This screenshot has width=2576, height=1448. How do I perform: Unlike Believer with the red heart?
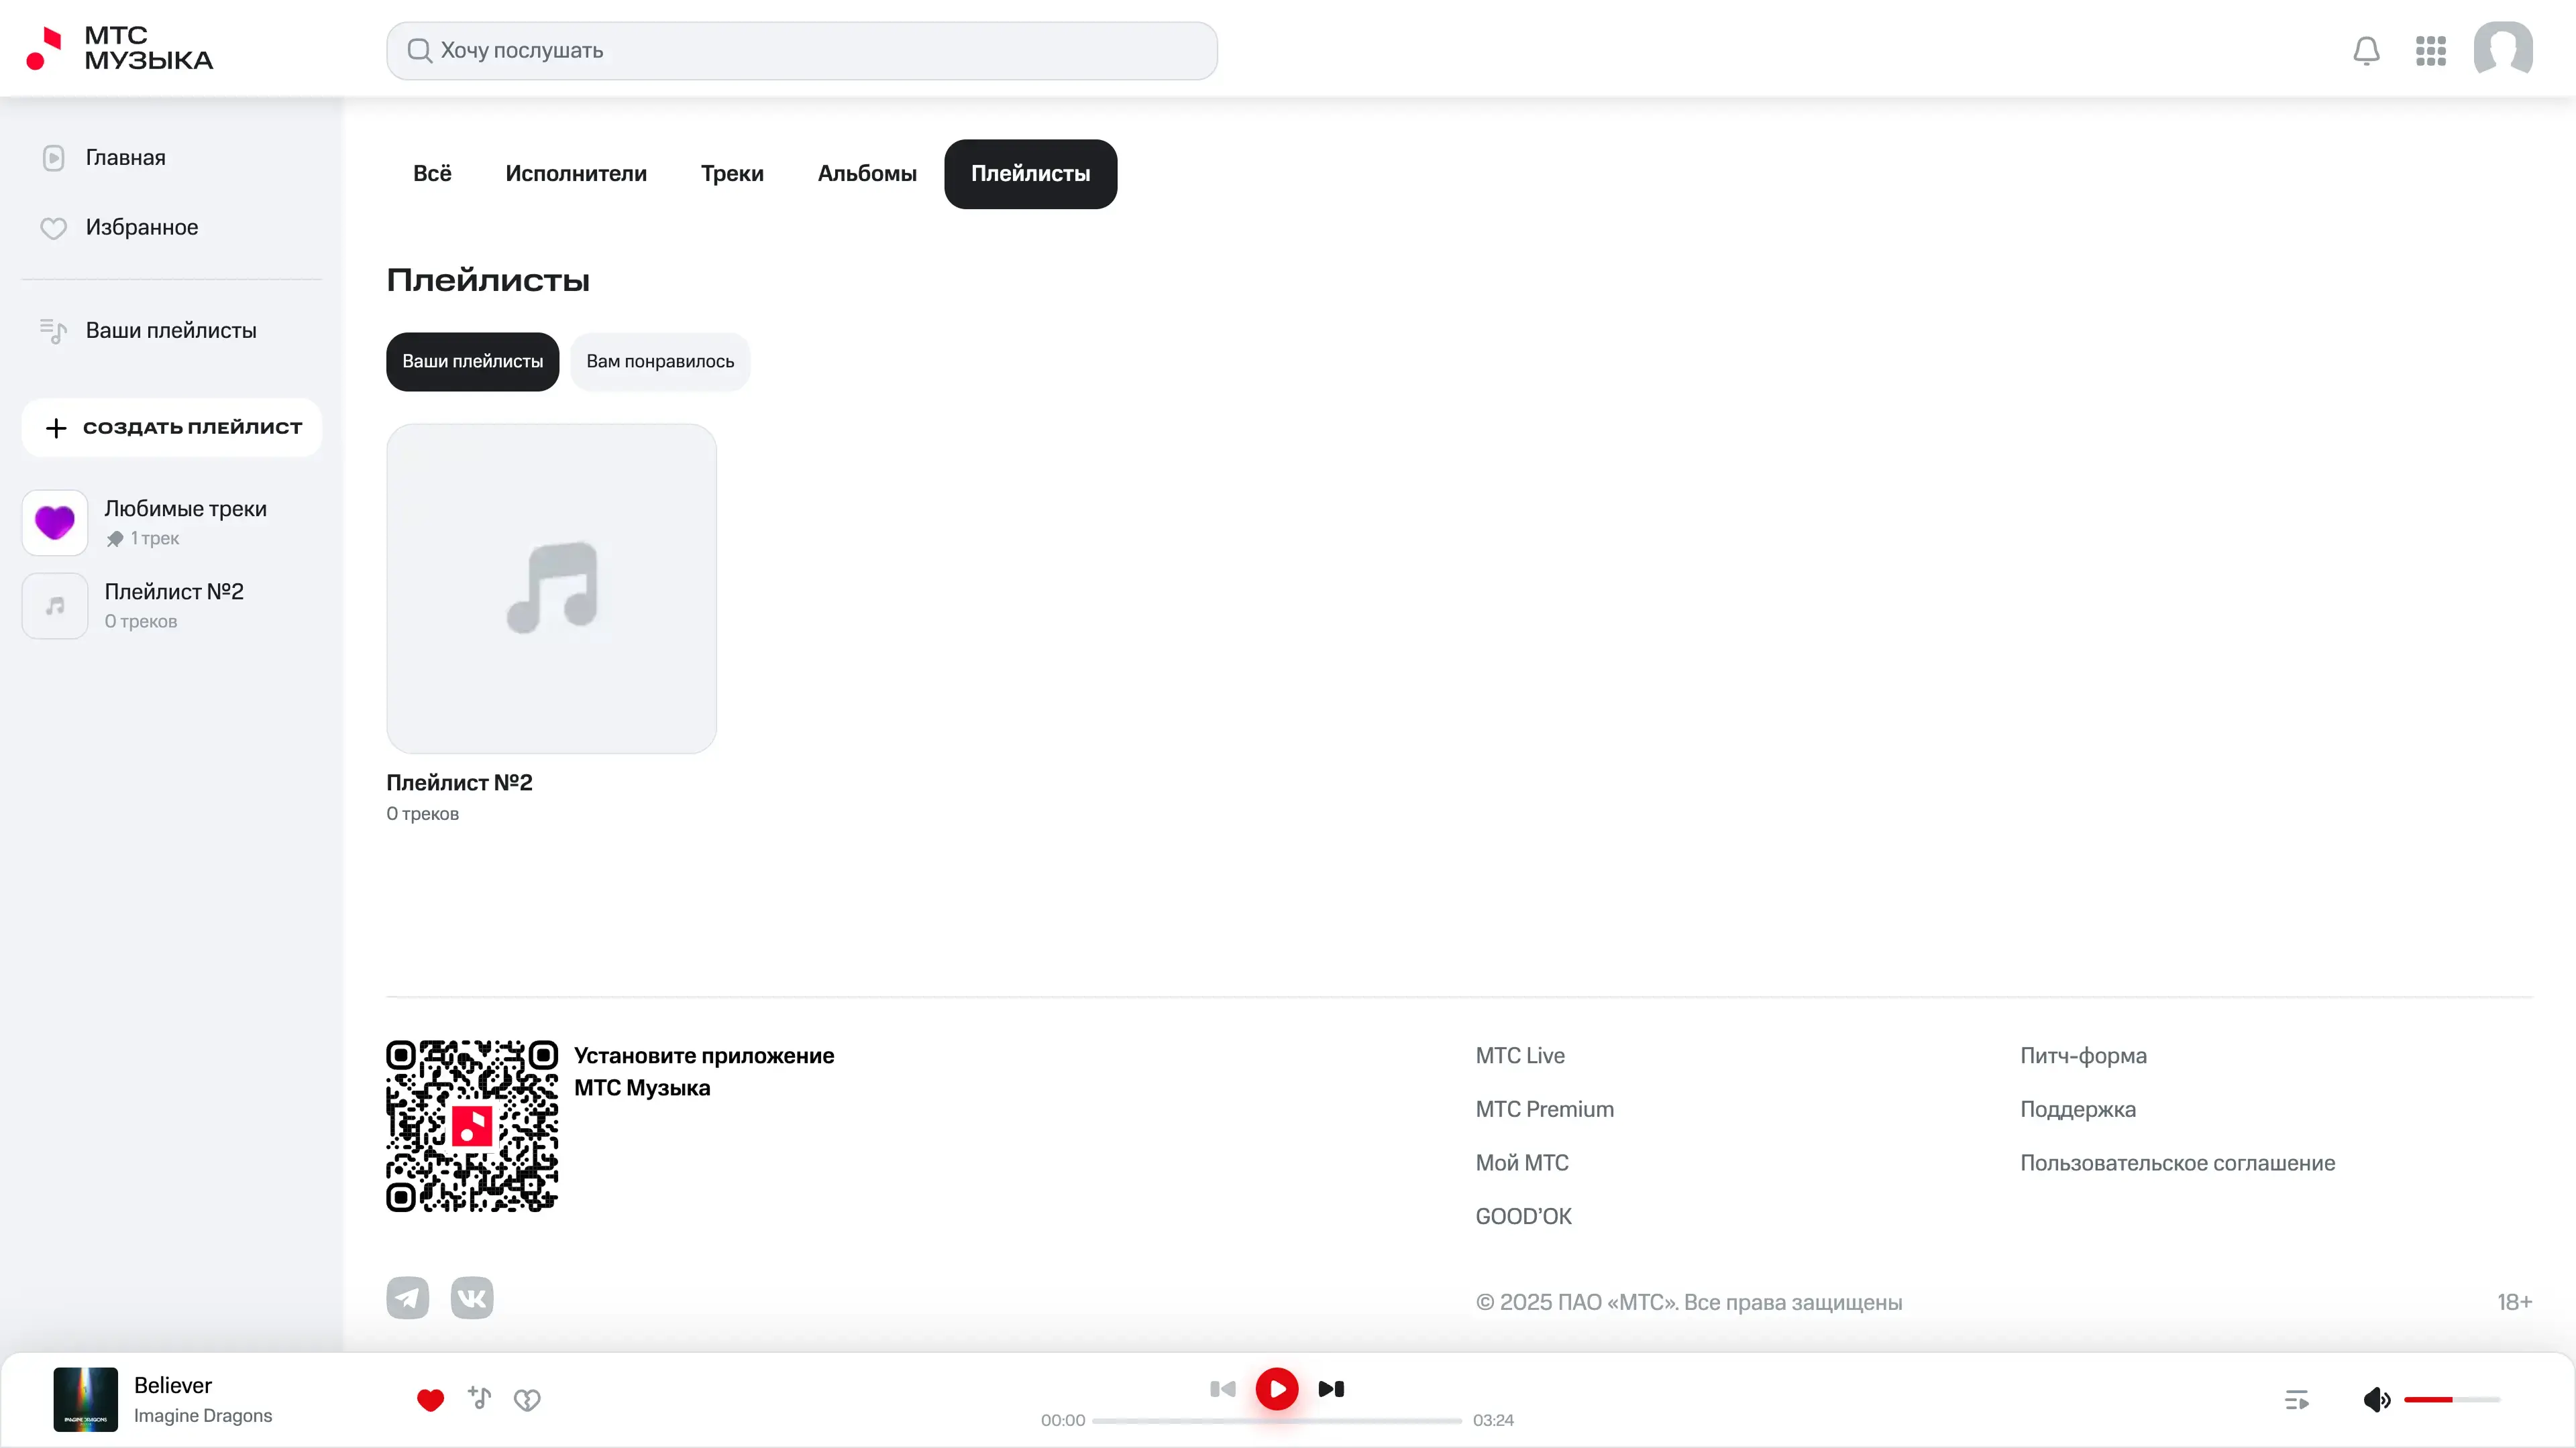click(x=430, y=1400)
